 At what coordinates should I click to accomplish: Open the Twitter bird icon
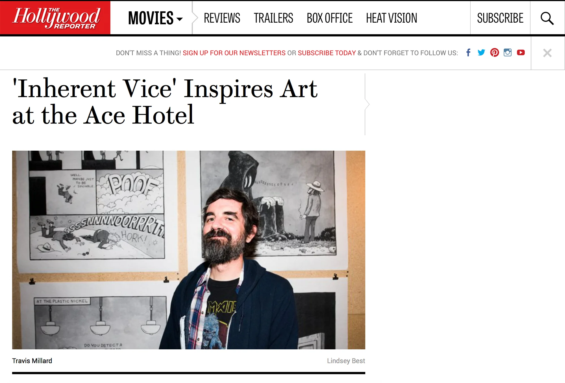pyautogui.click(x=481, y=53)
